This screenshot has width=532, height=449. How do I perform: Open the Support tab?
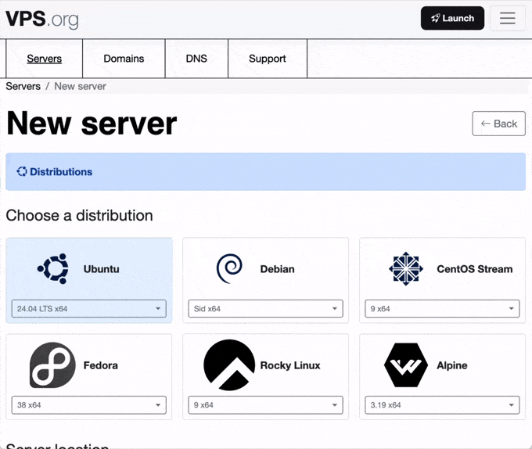point(268,59)
